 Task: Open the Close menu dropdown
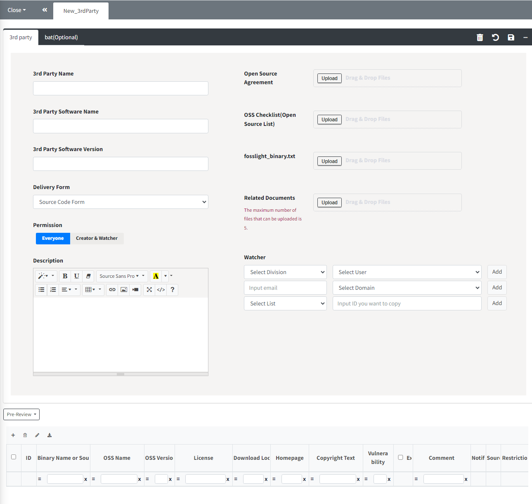coord(17,10)
